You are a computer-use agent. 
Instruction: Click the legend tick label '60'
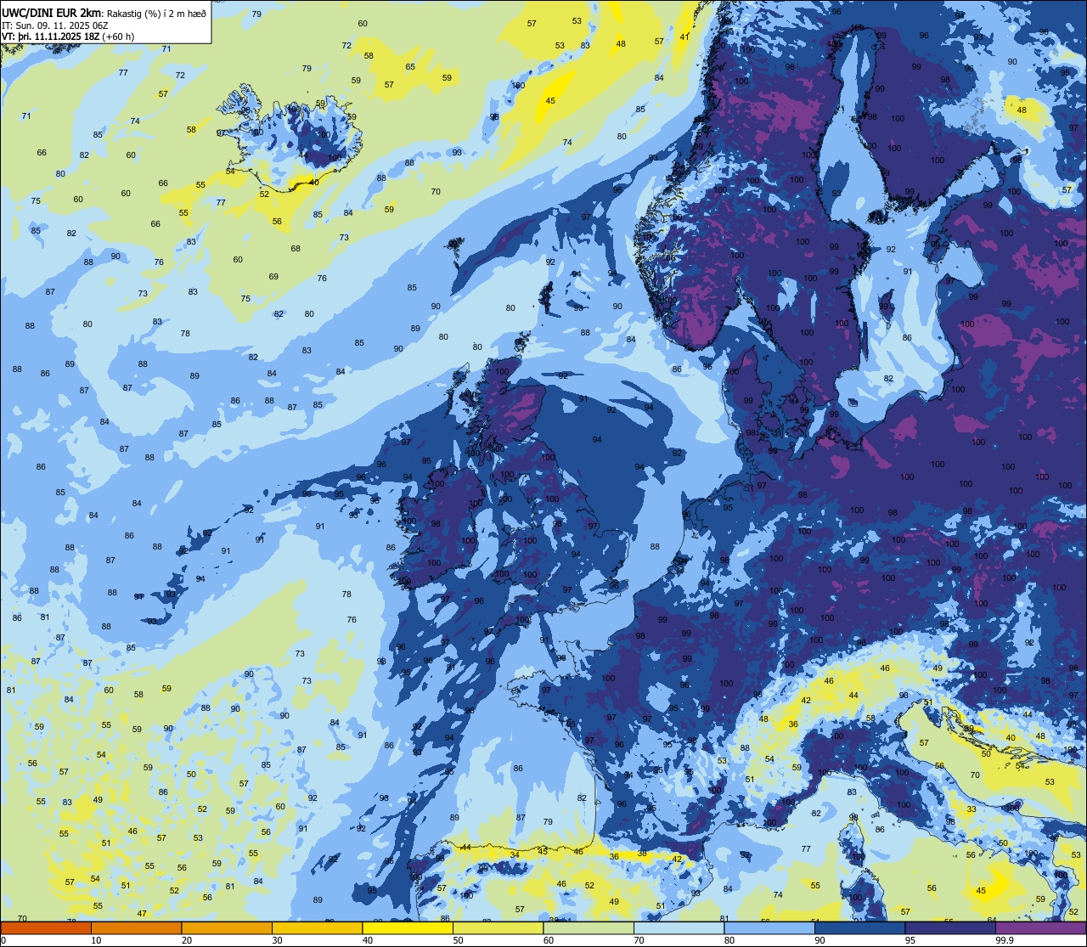[549, 940]
